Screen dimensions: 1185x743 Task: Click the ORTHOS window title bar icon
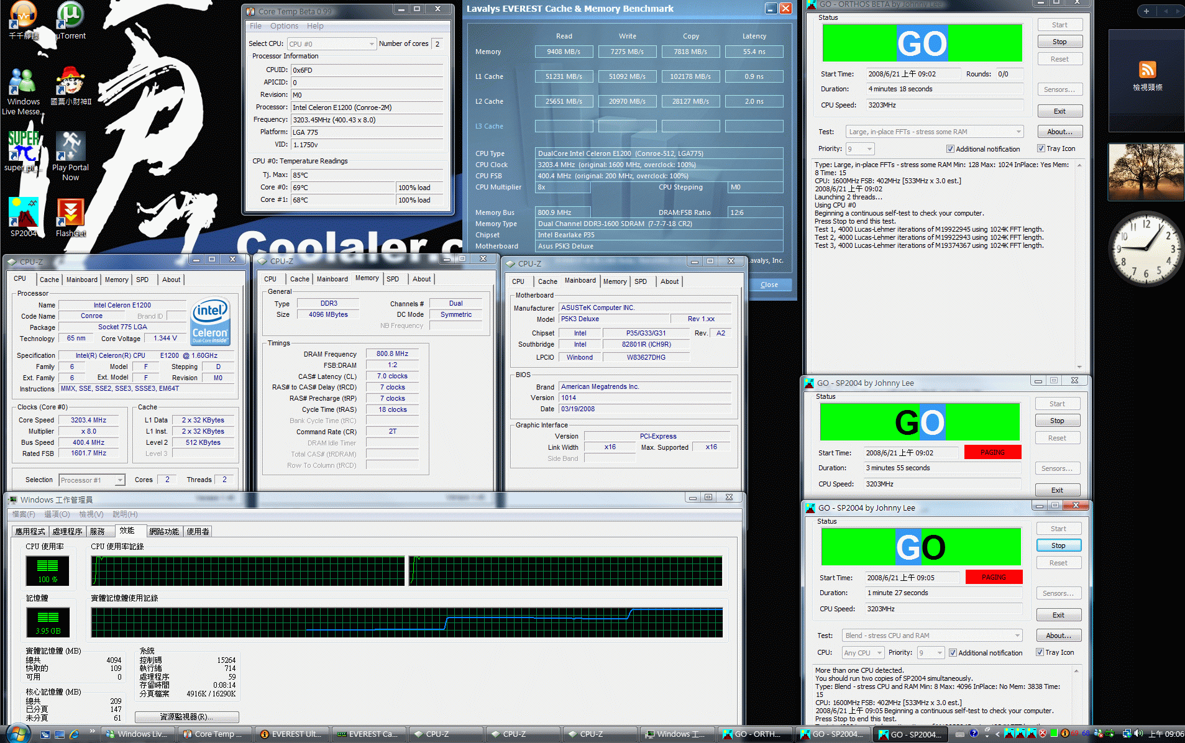click(812, 4)
